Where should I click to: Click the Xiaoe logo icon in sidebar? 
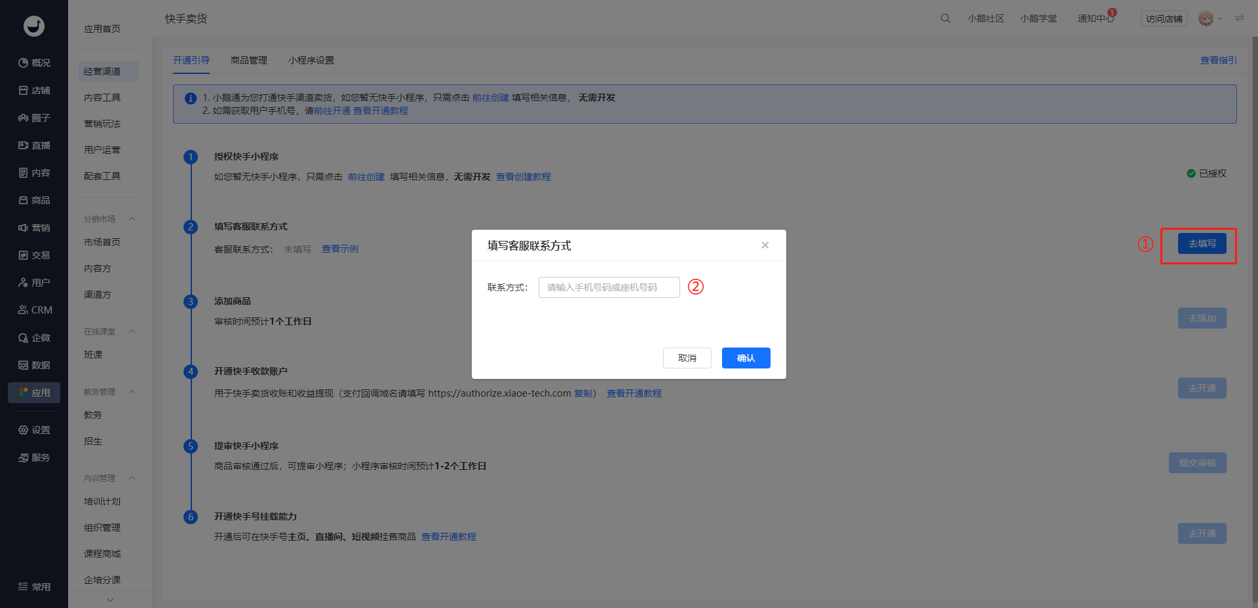click(34, 26)
